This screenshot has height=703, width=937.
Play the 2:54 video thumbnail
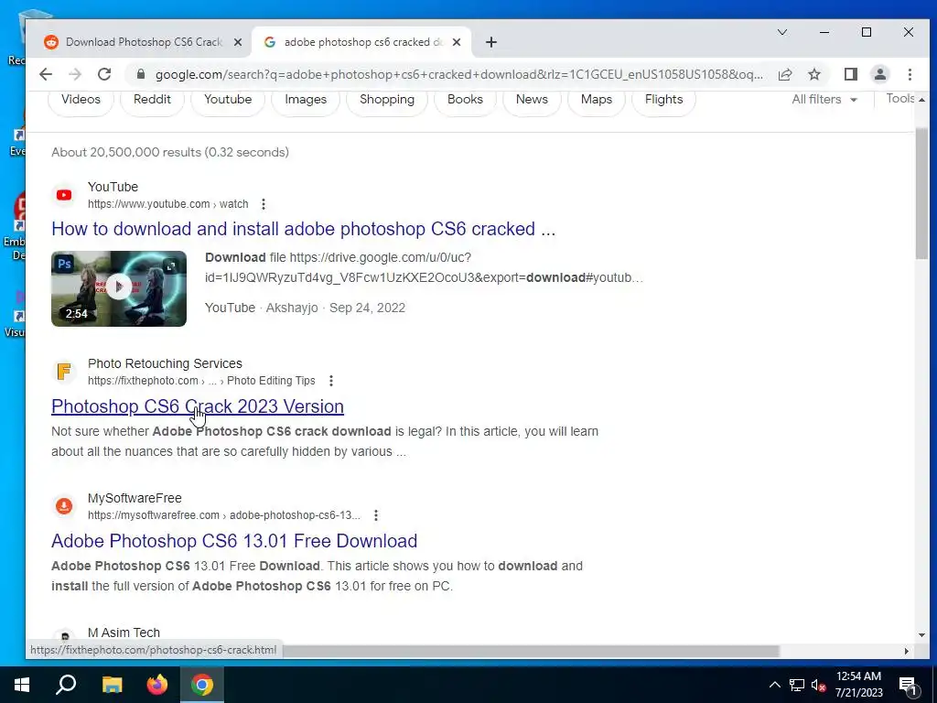pos(119,288)
